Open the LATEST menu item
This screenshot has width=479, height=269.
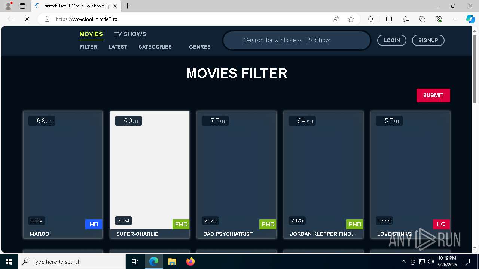pos(118,47)
